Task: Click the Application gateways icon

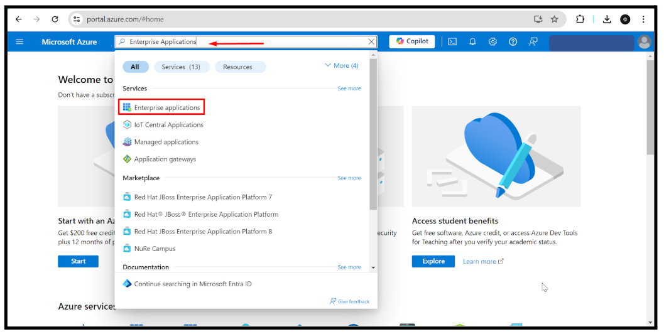Action: coord(127,159)
